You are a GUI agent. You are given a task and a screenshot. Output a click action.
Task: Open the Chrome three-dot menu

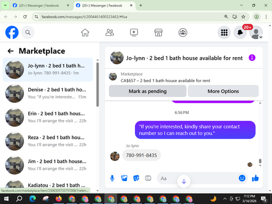[266, 17]
